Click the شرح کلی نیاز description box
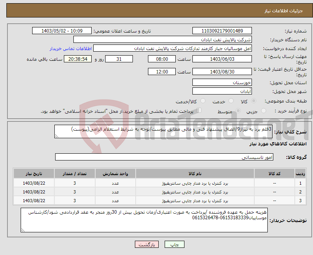The image size is (313, 255). coord(163,131)
